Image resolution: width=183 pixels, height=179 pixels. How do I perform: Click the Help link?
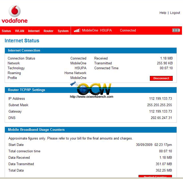(x=163, y=13)
